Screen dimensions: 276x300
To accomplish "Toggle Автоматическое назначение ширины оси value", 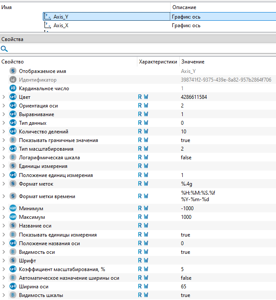I will coord(187,278).
